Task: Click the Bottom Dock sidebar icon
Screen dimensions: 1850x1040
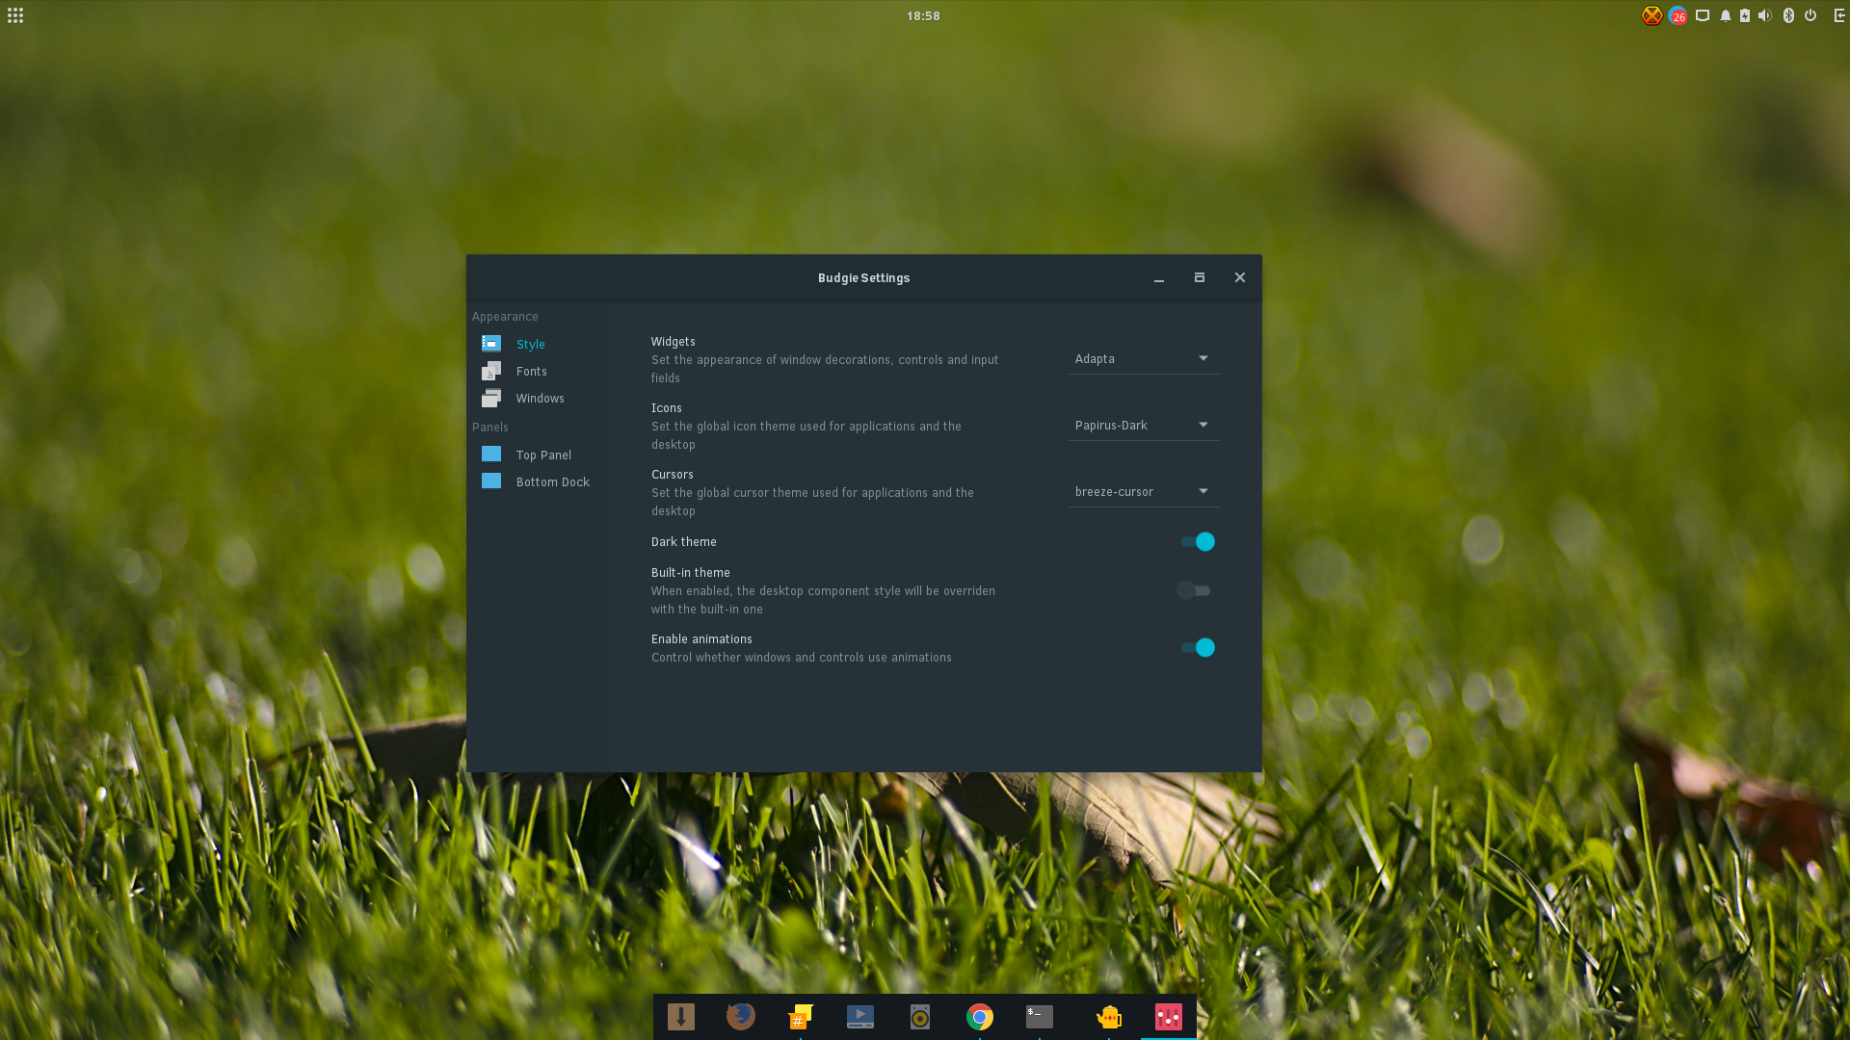Action: tap(491, 481)
